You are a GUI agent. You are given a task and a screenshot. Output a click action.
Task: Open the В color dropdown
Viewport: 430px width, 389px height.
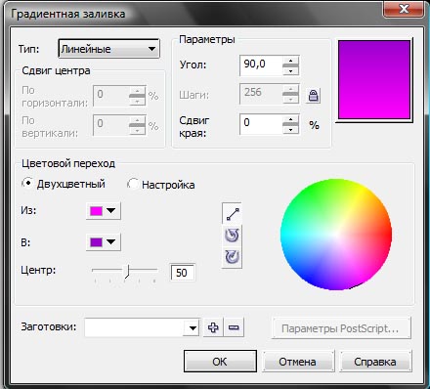[x=104, y=242]
